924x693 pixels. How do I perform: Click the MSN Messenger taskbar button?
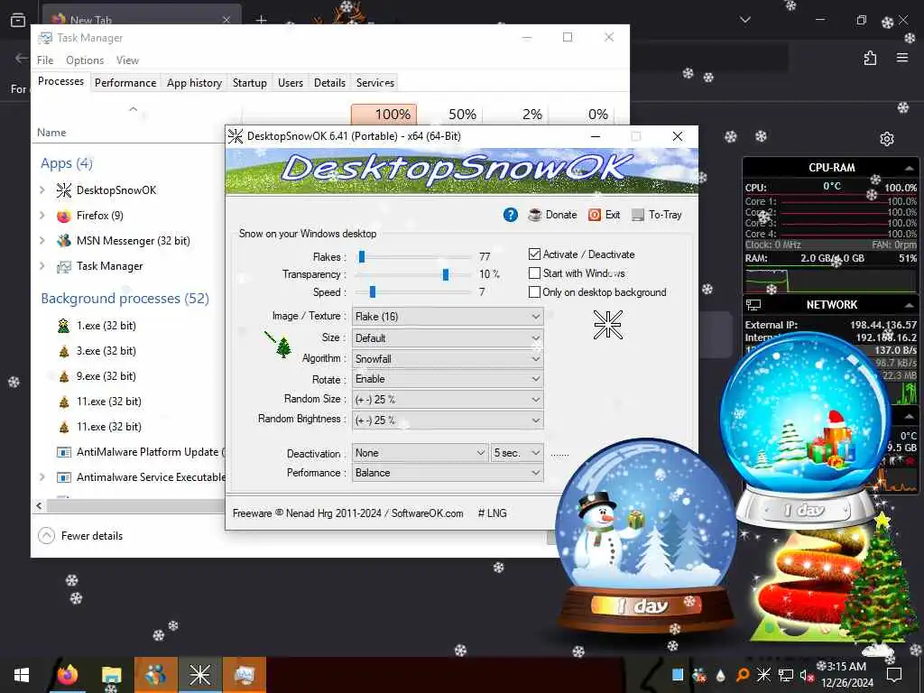click(155, 675)
